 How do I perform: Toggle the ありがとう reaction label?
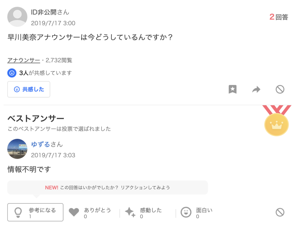point(97,210)
